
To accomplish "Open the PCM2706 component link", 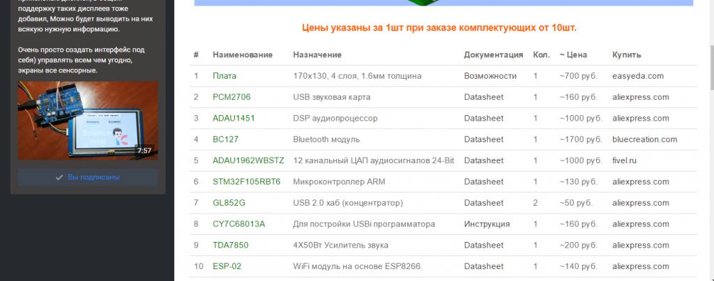I will [x=231, y=97].
